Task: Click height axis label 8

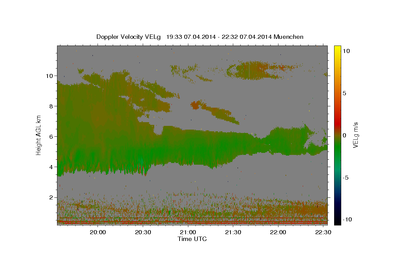Action: coord(51,106)
